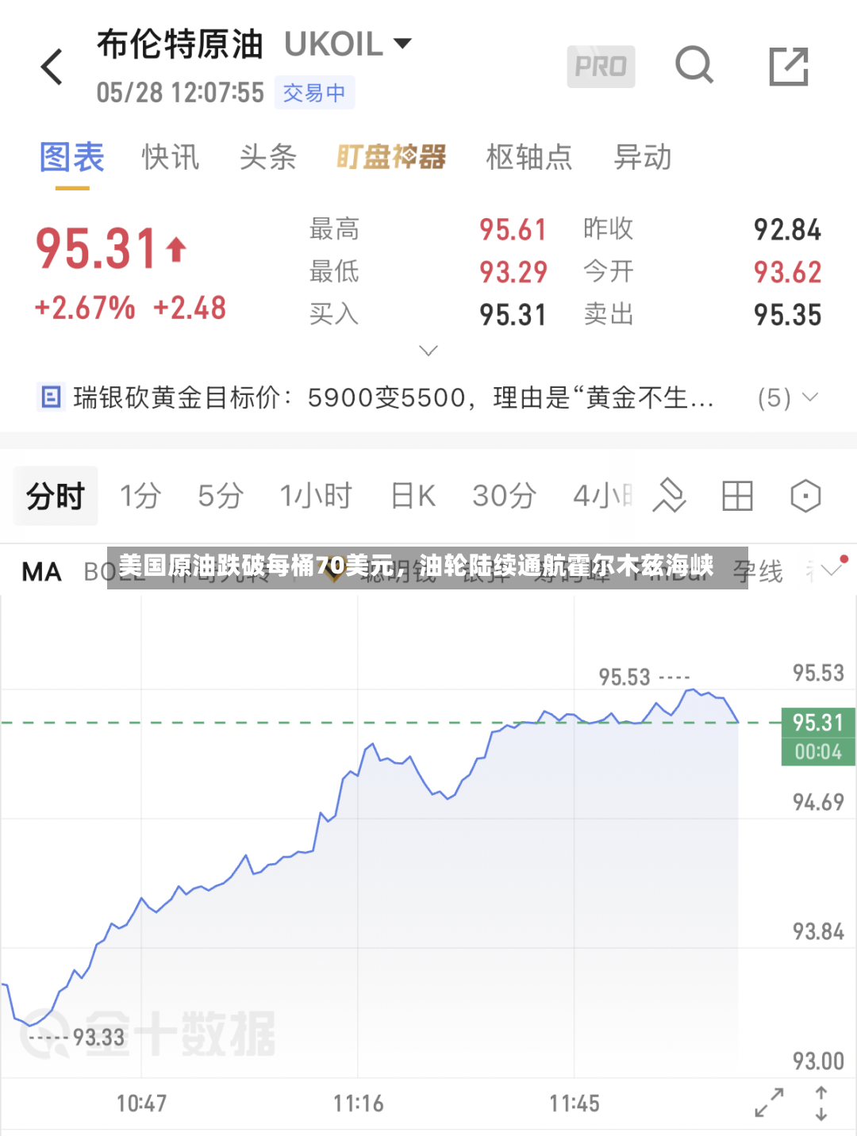Viewport: 857px width, 1136px height.
Task: Tap the 94.69 price axis label
Action: (818, 803)
